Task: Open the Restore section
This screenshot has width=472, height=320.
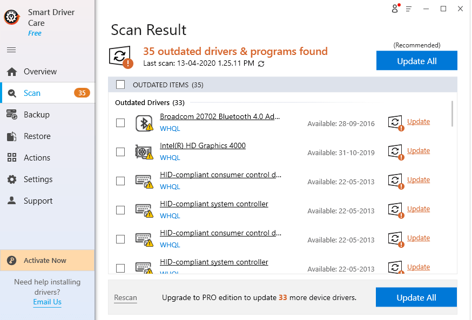Action: coord(48,136)
